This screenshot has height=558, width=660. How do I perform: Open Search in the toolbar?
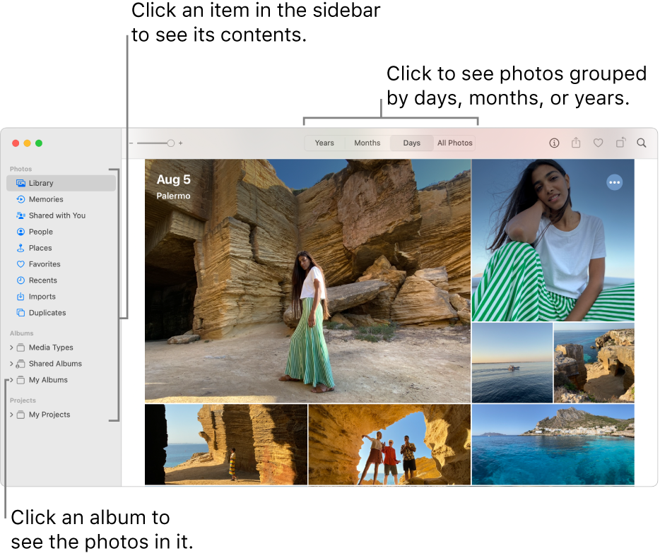642,143
